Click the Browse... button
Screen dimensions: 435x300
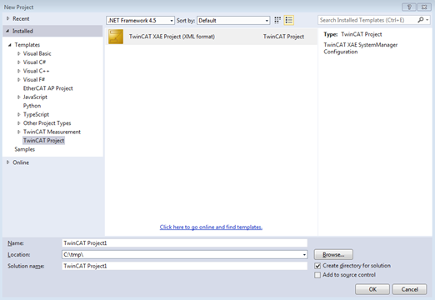click(x=333, y=254)
